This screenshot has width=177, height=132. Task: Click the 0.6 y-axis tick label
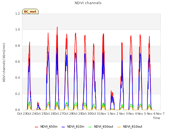[17, 62]
